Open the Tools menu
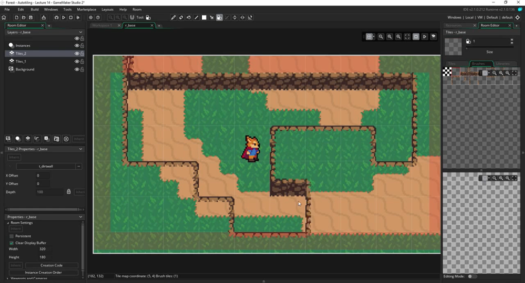The height and width of the screenshot is (283, 525). click(67, 9)
